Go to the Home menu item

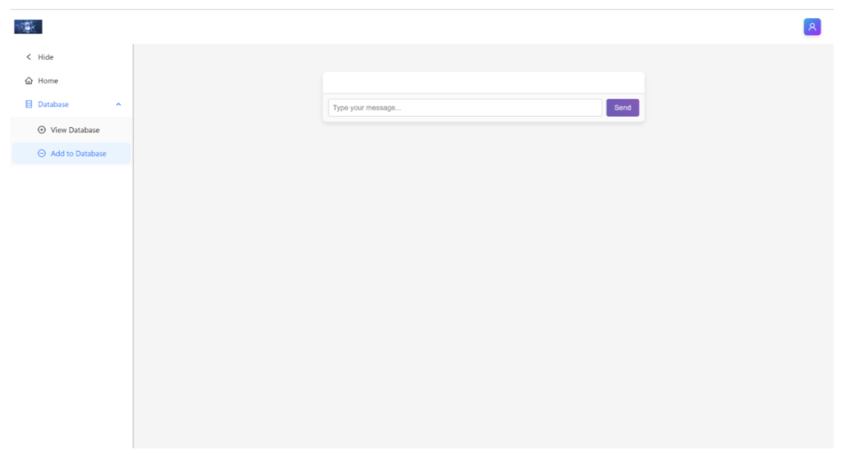click(x=48, y=81)
